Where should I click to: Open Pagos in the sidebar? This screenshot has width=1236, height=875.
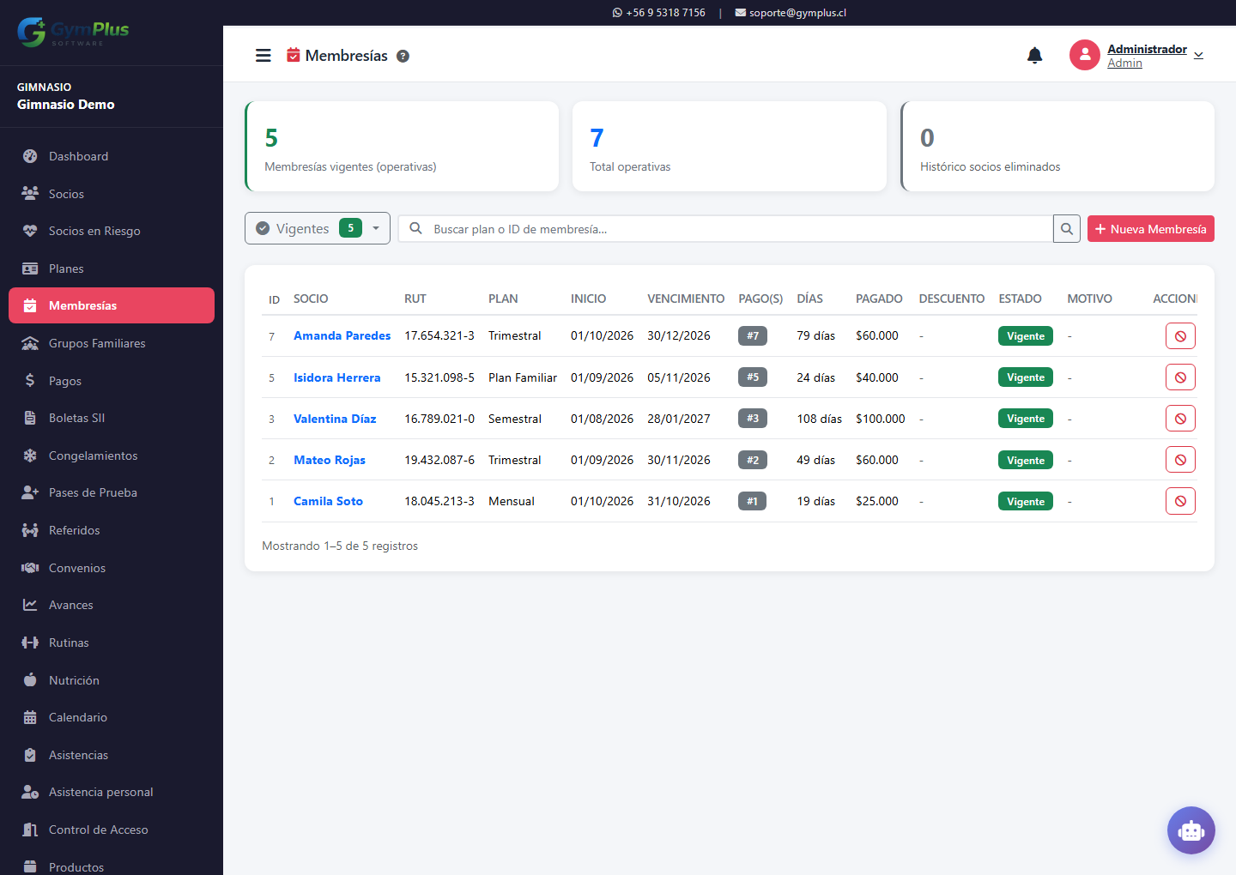point(112,381)
